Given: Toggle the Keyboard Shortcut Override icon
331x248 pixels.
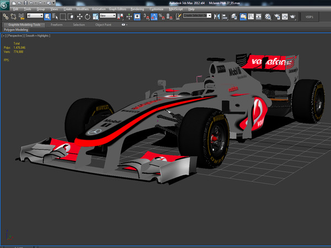Looking at the screenshot, I should (137, 17).
